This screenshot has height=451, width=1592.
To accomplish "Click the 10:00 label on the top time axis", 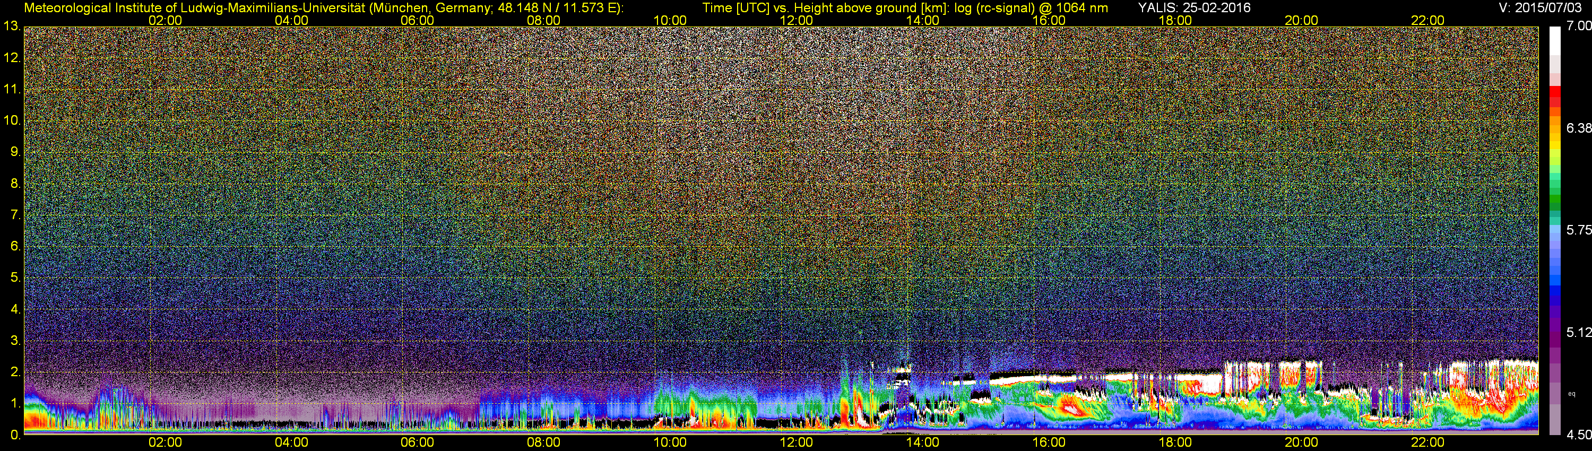I will point(670,20).
